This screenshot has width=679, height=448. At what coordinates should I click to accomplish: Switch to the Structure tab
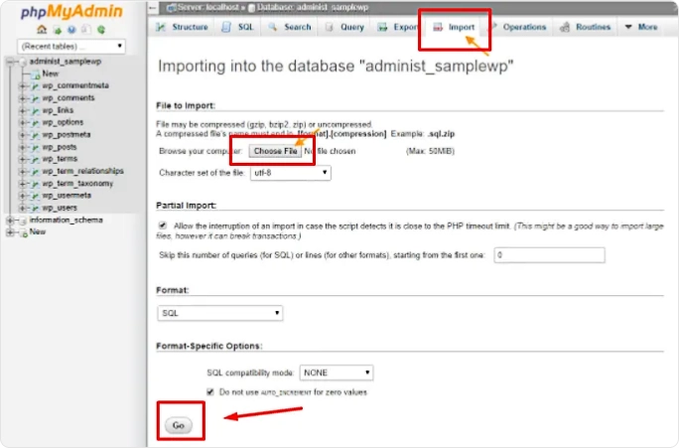pos(183,27)
